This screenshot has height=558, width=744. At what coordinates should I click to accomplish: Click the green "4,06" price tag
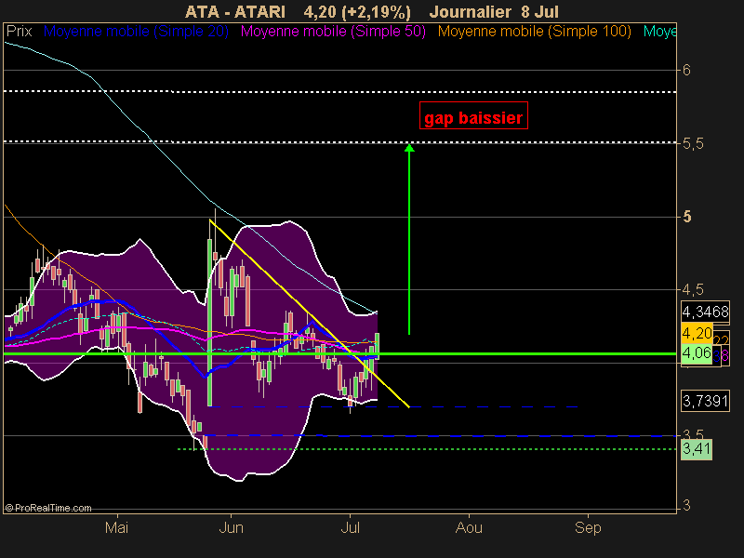tap(697, 353)
